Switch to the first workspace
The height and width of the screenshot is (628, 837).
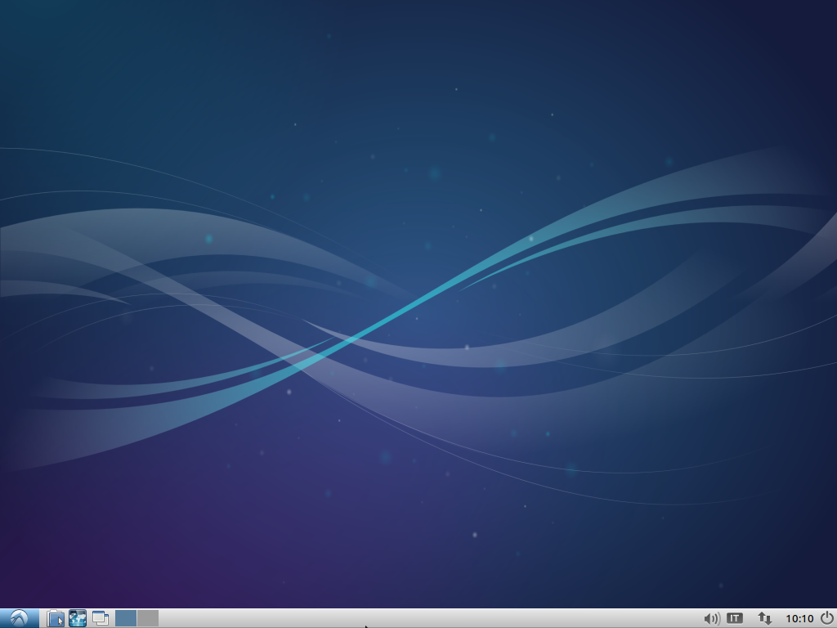(x=125, y=618)
